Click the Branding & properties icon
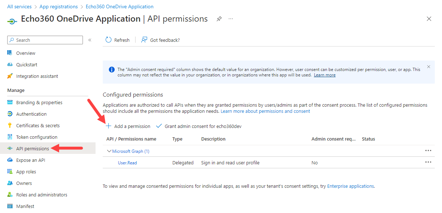Image resolution: width=442 pixels, height=213 pixels. tap(10, 102)
